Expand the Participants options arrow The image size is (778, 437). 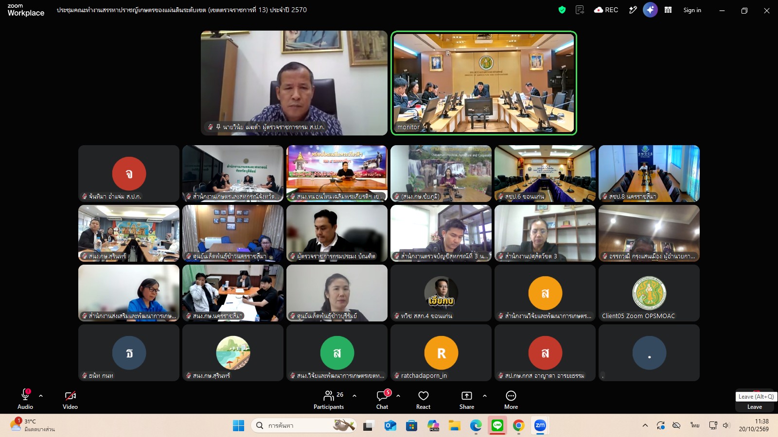(354, 396)
